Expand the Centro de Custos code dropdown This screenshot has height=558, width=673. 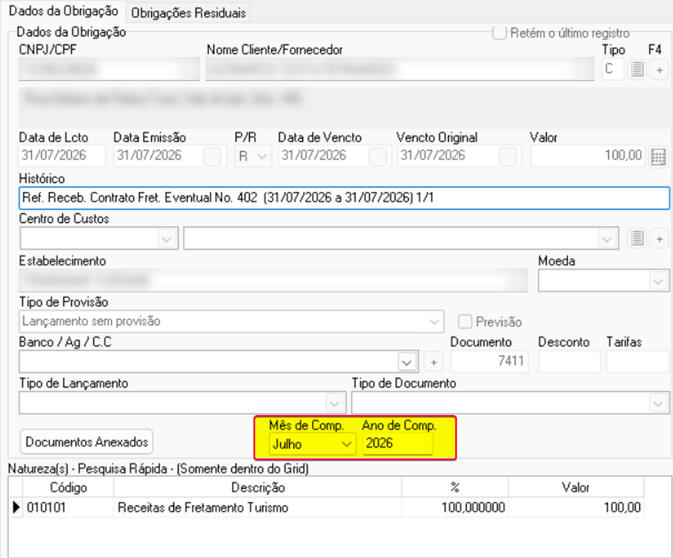166,238
